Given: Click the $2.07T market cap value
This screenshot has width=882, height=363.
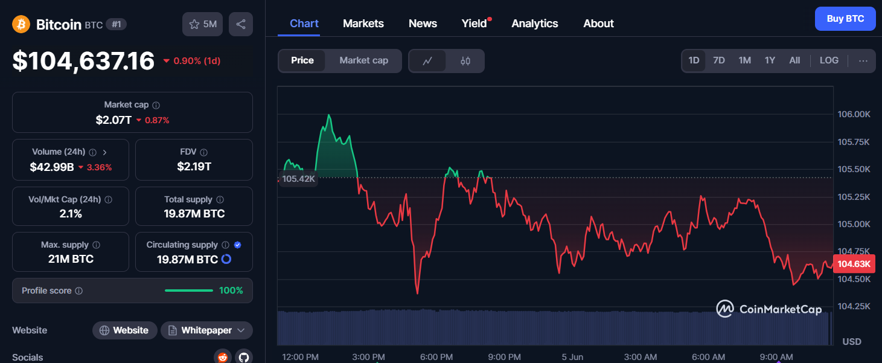Looking at the screenshot, I should pos(113,120).
